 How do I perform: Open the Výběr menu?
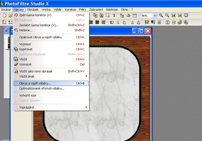pyautogui.click(x=57, y=9)
